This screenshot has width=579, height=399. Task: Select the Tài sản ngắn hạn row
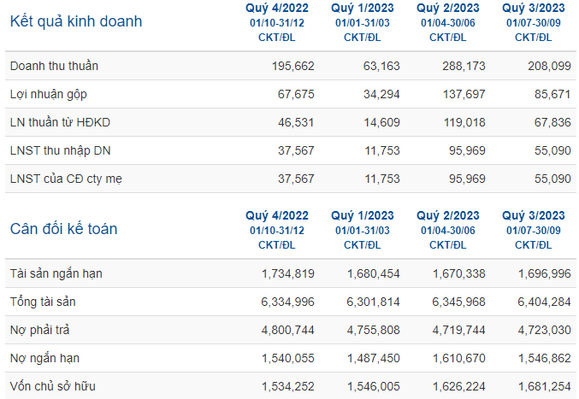(x=291, y=273)
